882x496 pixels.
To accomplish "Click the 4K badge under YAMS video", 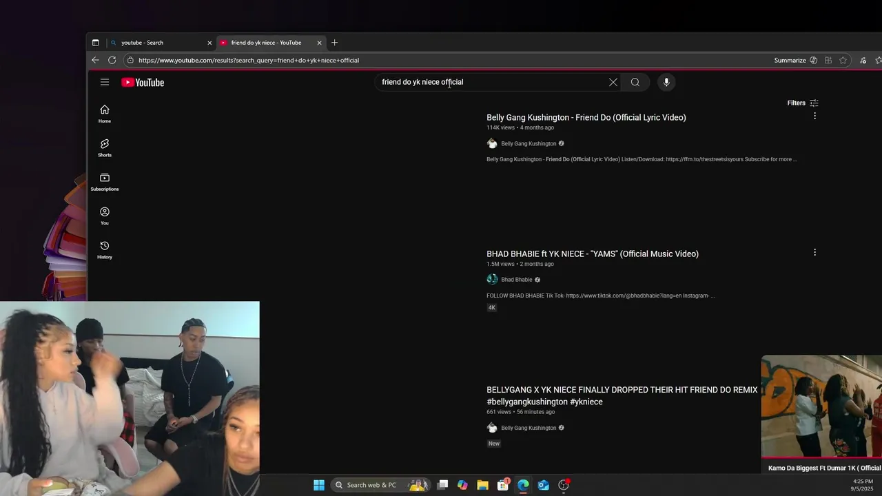I will click(492, 307).
